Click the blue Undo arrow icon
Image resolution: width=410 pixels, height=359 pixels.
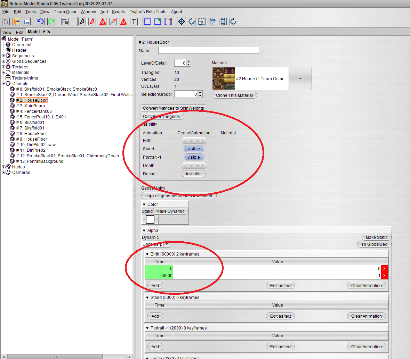click(x=41, y=22)
